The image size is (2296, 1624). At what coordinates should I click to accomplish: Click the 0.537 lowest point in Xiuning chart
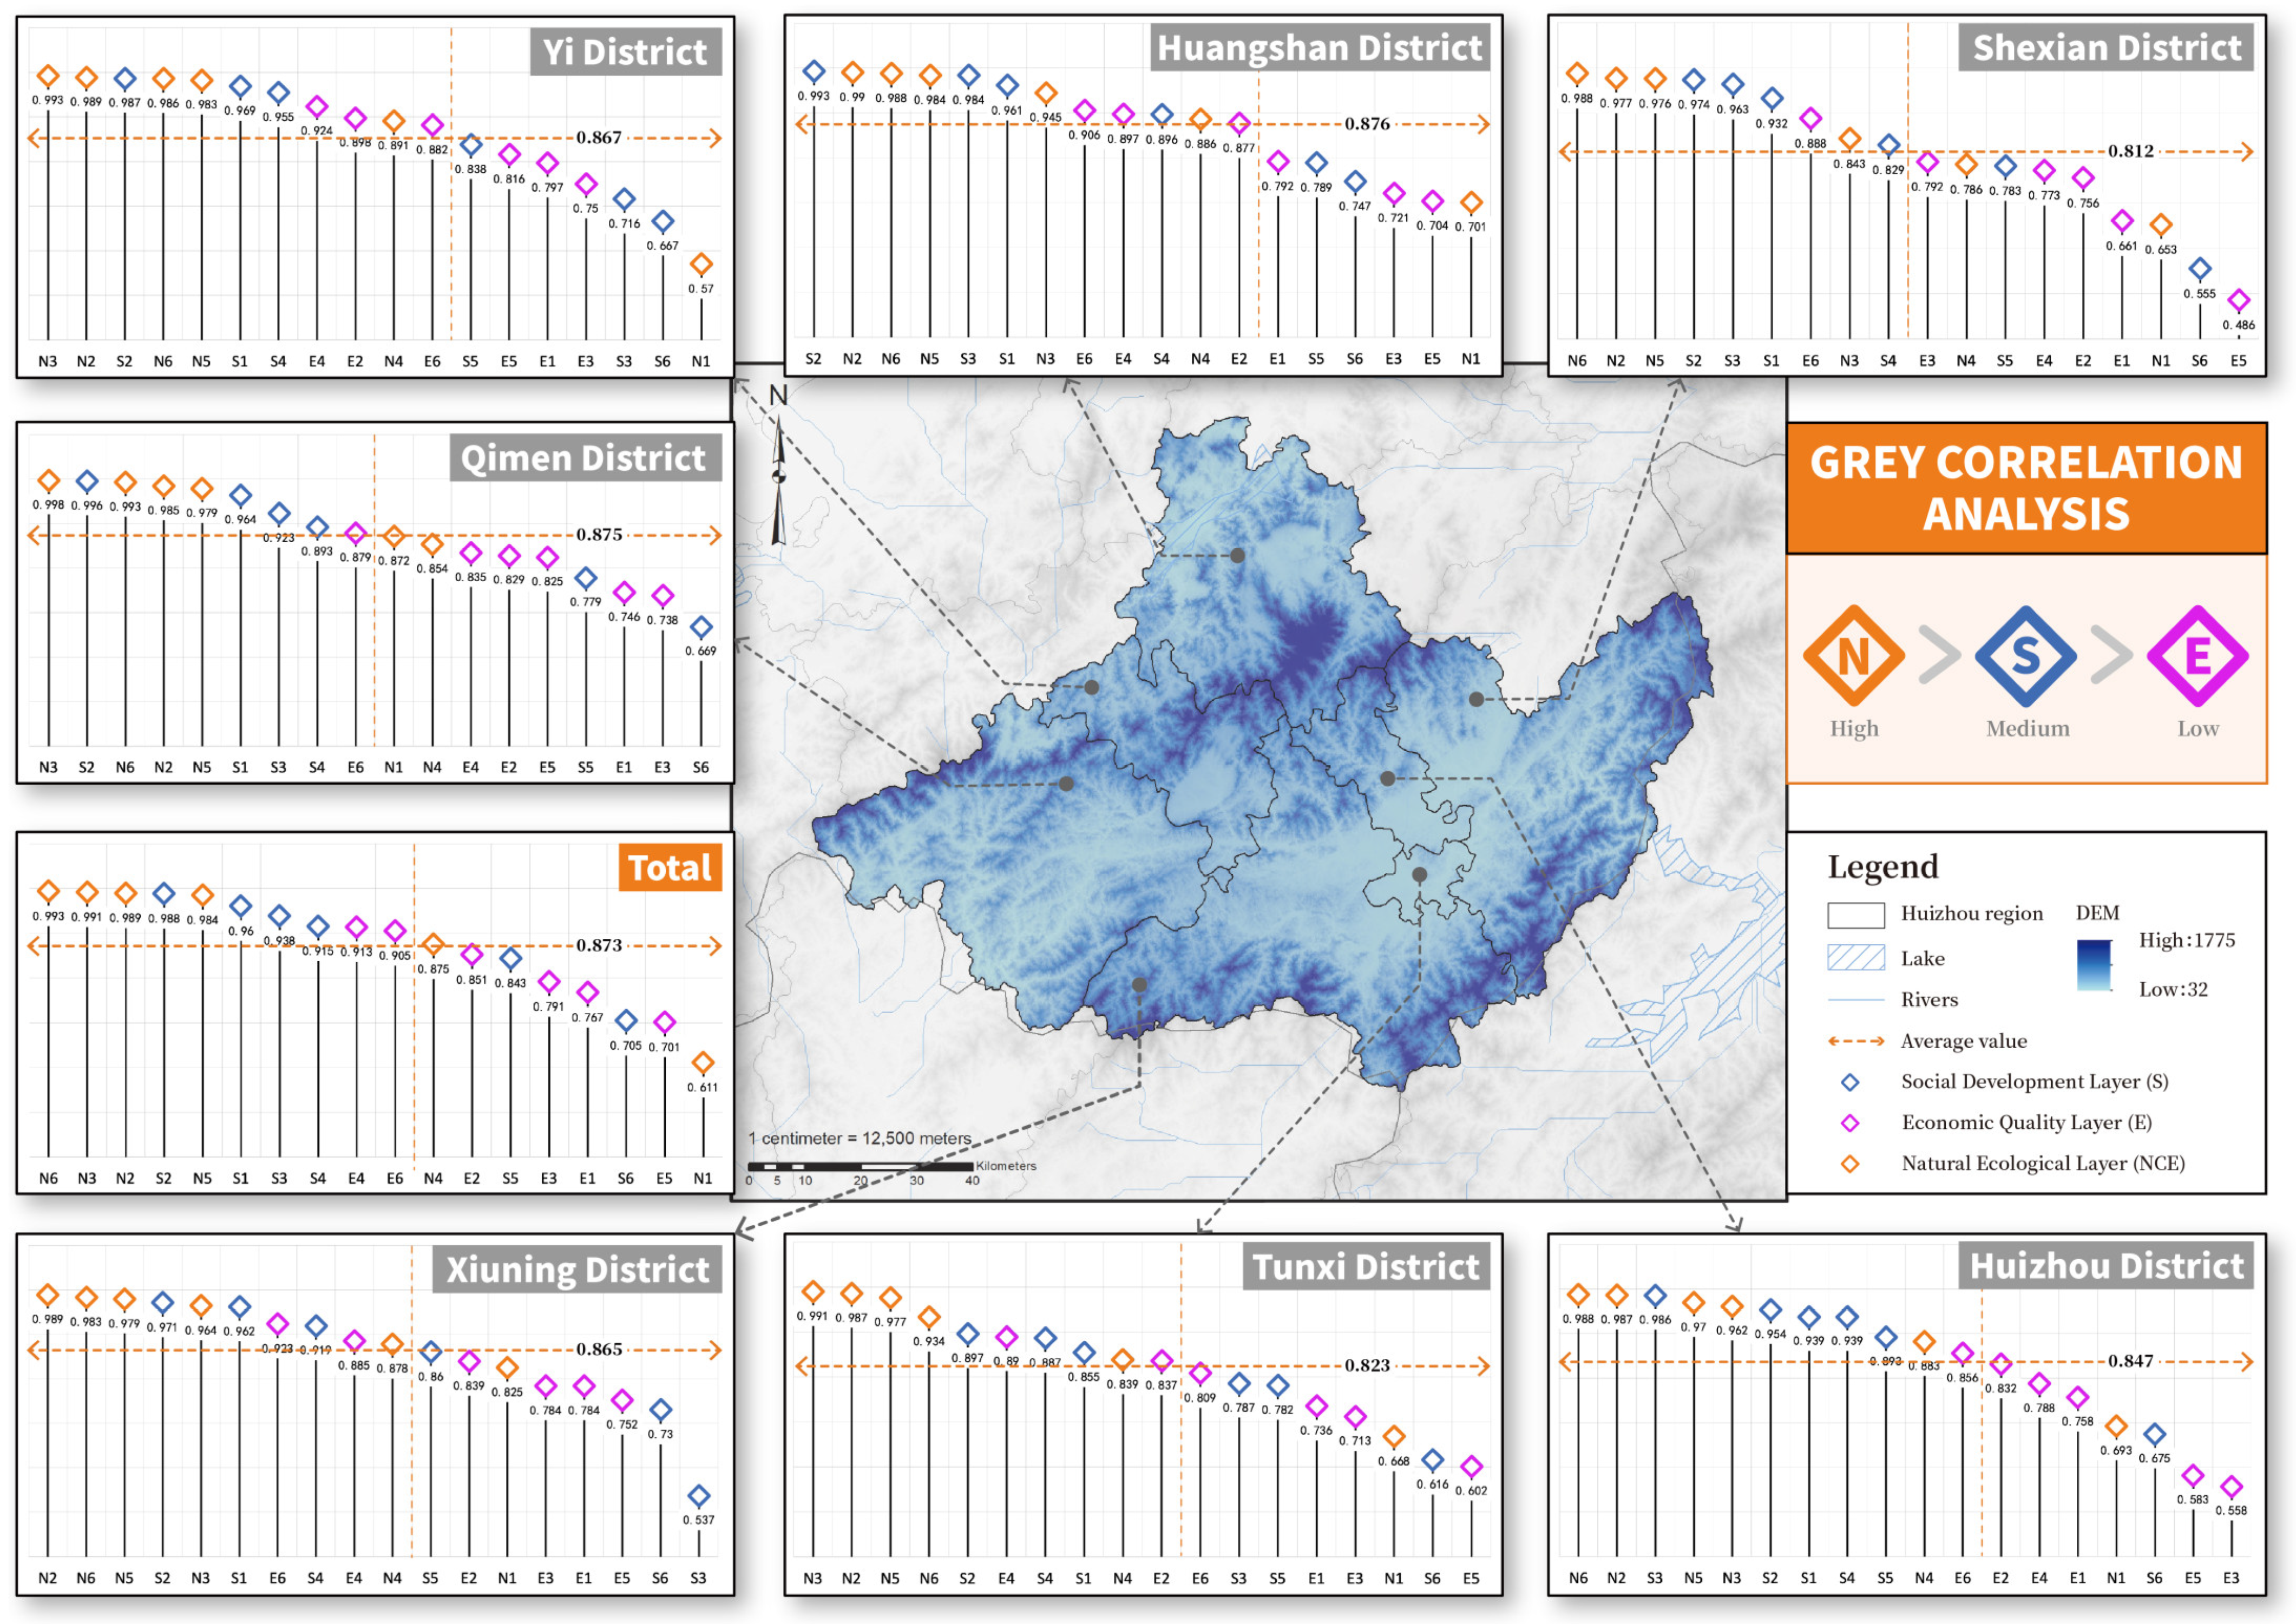coord(698,1497)
